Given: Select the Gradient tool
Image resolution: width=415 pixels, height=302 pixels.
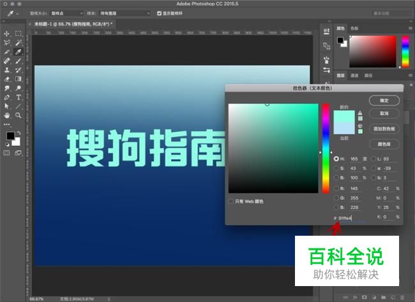Looking at the screenshot, I should point(19,79).
